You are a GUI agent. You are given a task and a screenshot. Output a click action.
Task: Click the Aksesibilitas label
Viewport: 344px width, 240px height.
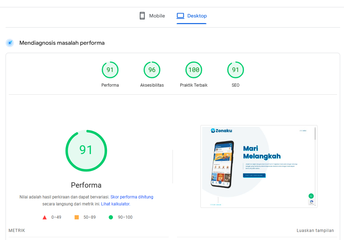pyautogui.click(x=152, y=85)
